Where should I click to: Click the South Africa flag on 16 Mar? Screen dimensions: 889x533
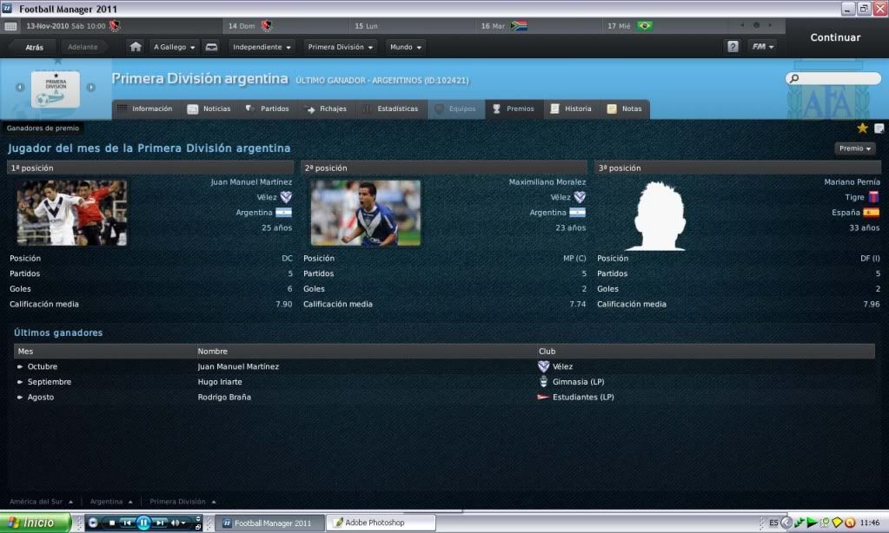coord(519,26)
